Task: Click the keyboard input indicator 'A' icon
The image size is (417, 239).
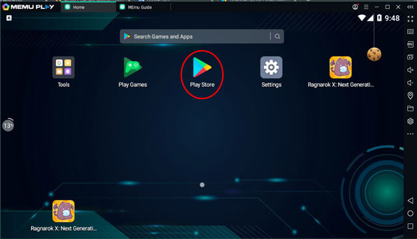Action: pyautogui.click(x=9, y=18)
